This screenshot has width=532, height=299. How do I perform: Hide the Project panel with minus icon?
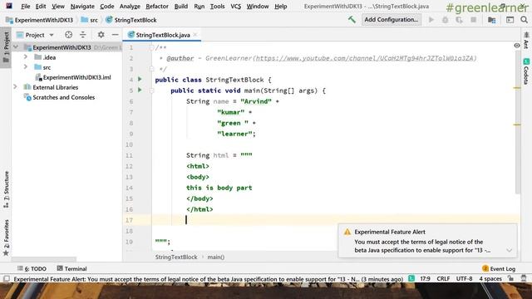[115, 35]
